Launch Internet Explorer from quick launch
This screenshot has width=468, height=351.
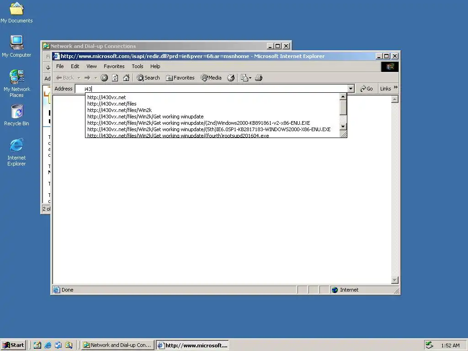[x=48, y=345]
